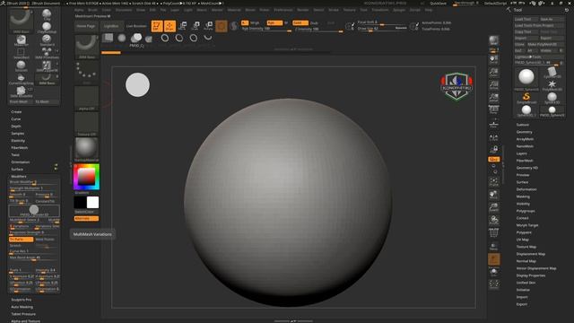Select the PM3D mesh thumbnail in top shelf
574x323 pixels.
[136, 39]
